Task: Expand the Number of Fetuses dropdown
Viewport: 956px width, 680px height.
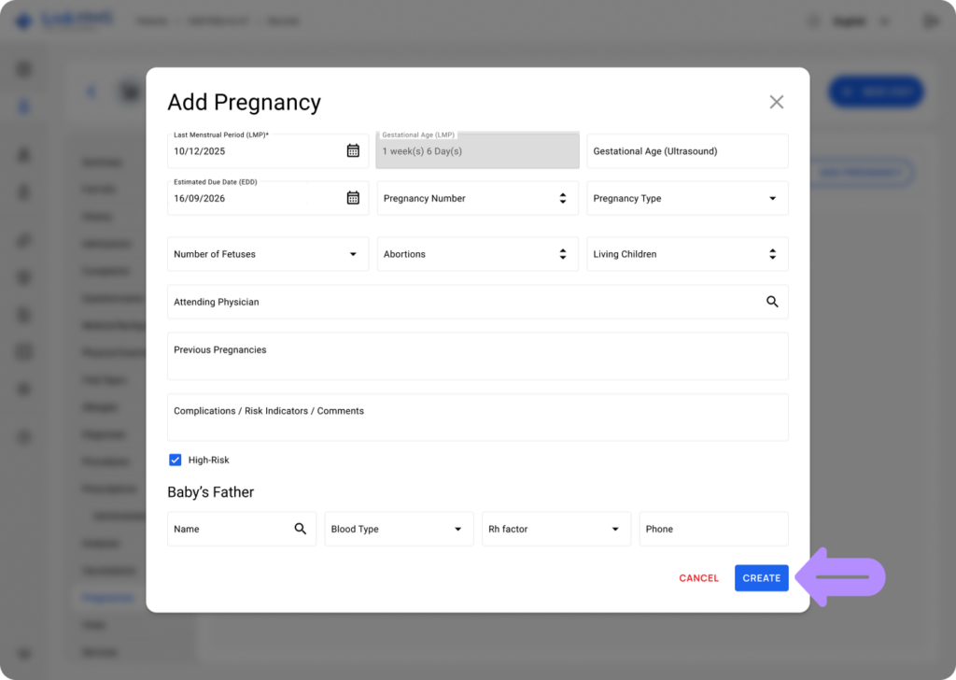Action: point(354,253)
